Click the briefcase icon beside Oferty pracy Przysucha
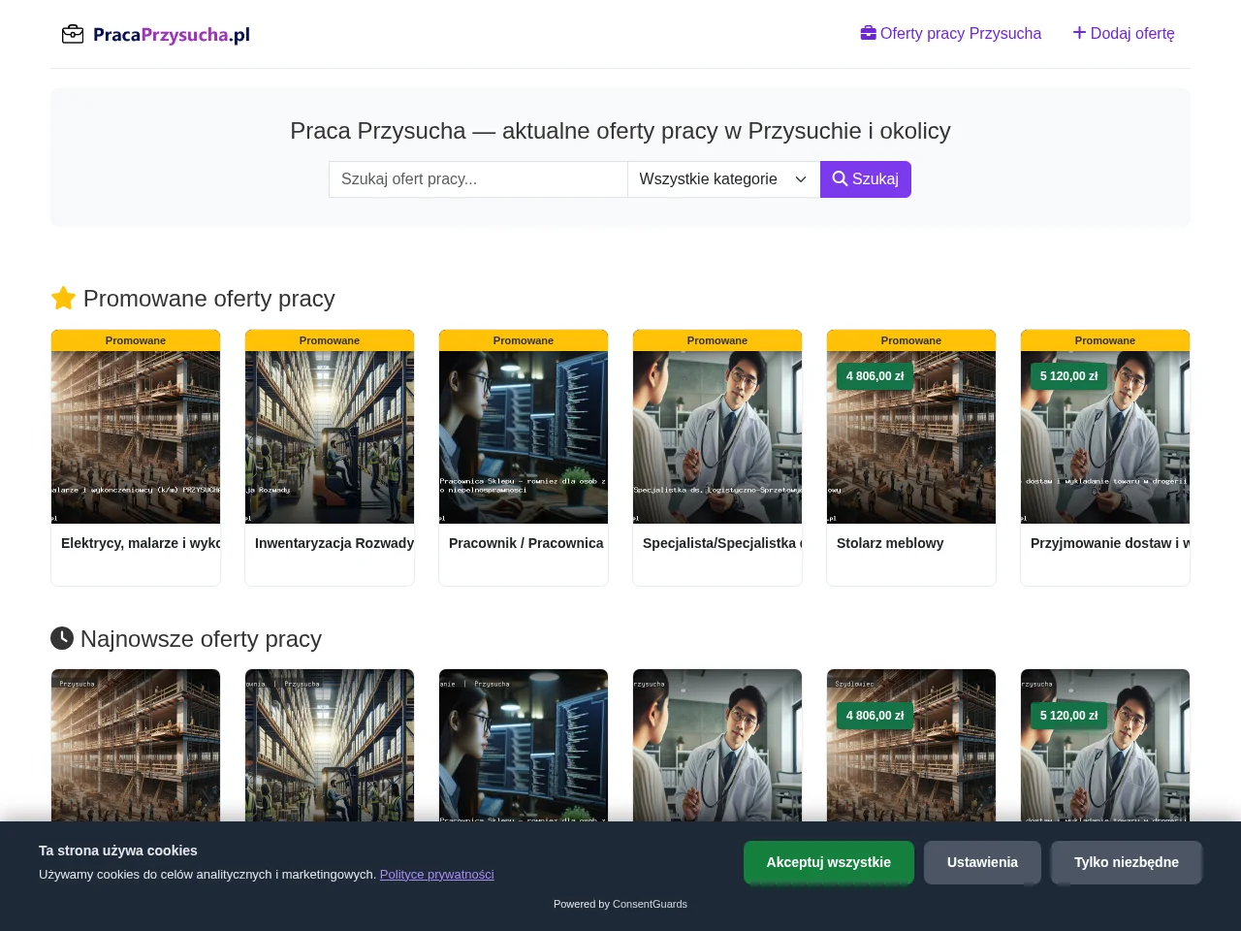Image resolution: width=1241 pixels, height=931 pixels. tap(868, 33)
